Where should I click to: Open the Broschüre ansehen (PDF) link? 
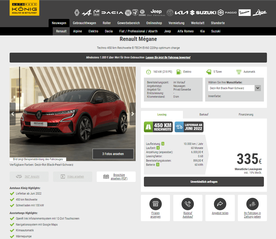(119, 176)
